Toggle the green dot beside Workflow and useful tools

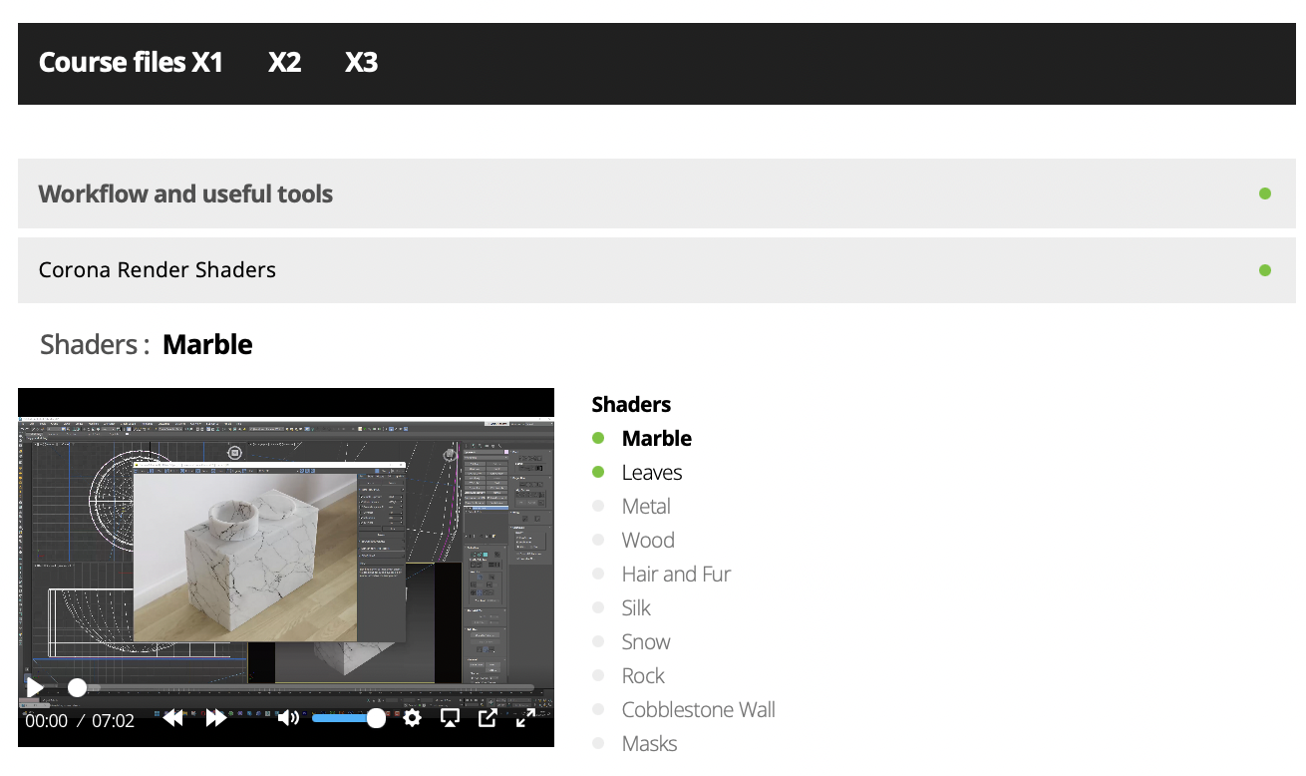click(x=1264, y=194)
